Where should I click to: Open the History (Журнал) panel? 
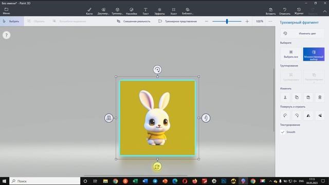tap(299, 11)
